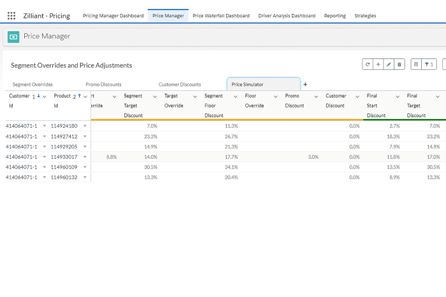The width and height of the screenshot is (446, 297).
Task: Expand the Promo Discount column menu
Action: coord(317,96)
